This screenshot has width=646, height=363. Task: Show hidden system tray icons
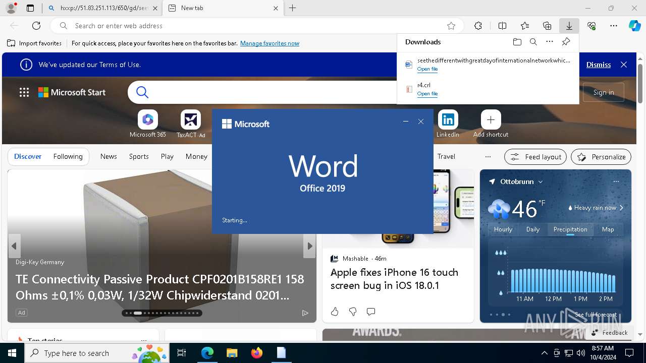544,353
